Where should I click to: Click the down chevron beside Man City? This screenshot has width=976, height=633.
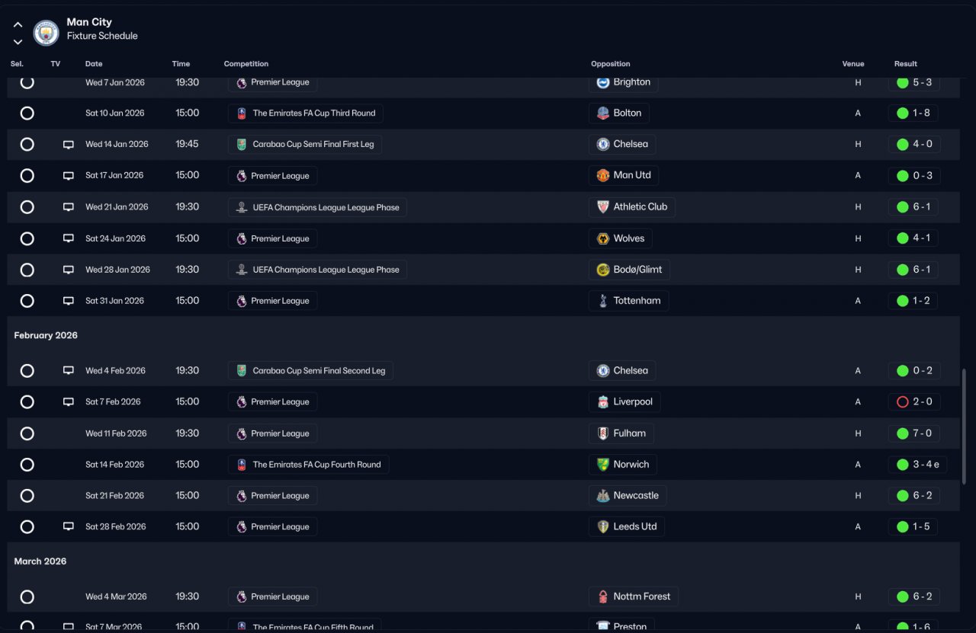point(18,42)
